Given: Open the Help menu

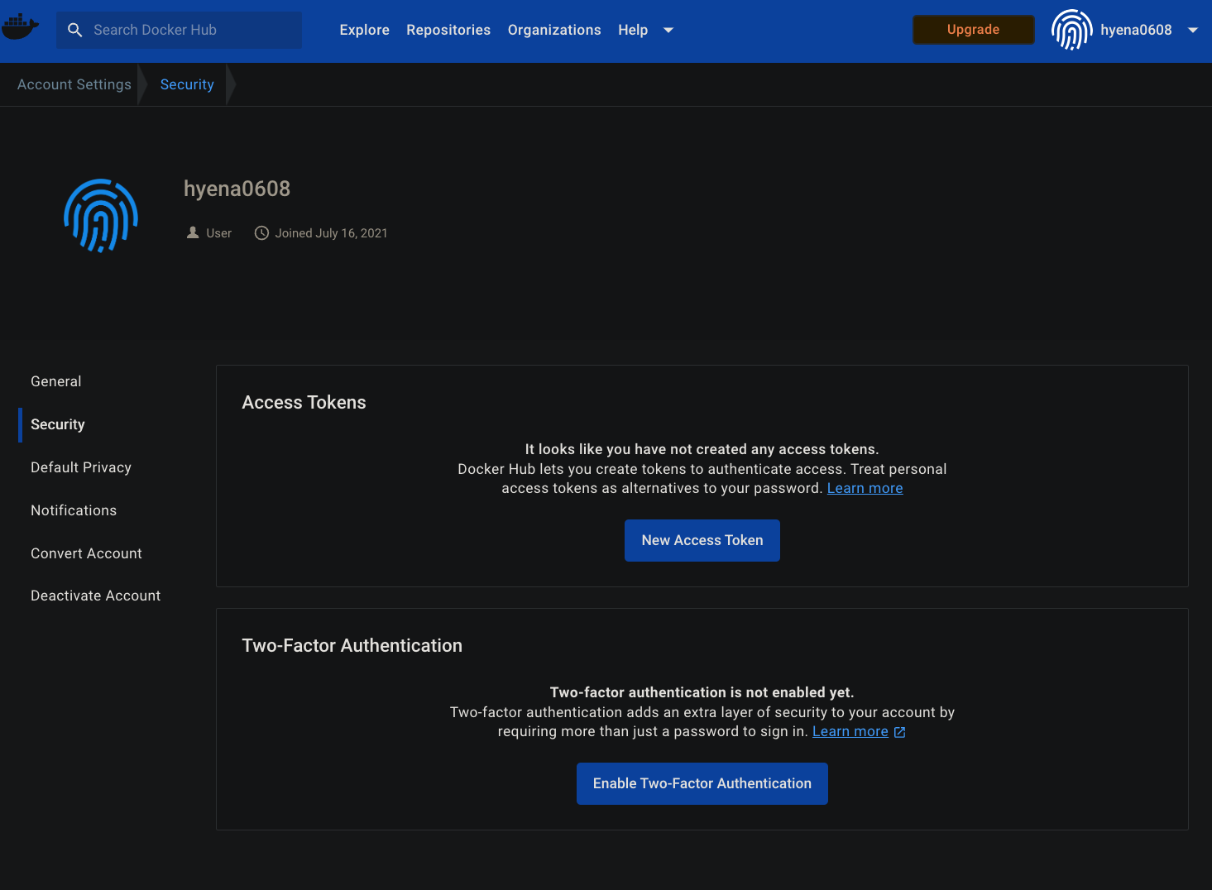Looking at the screenshot, I should 633,30.
